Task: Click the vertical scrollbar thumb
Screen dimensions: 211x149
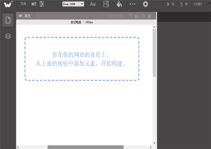Action: pyautogui.click(x=154, y=53)
